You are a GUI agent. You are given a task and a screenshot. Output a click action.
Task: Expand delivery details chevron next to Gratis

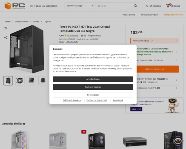[177, 52]
